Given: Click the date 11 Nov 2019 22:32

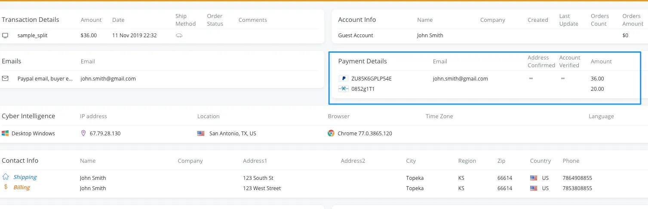Looking at the screenshot, I should point(134,36).
